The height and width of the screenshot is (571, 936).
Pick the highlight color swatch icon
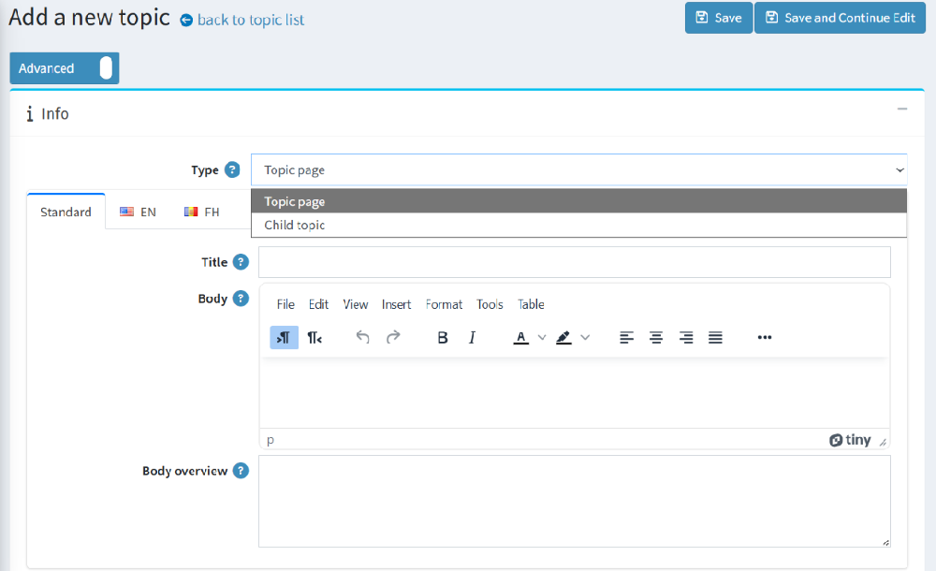pyautogui.click(x=563, y=337)
